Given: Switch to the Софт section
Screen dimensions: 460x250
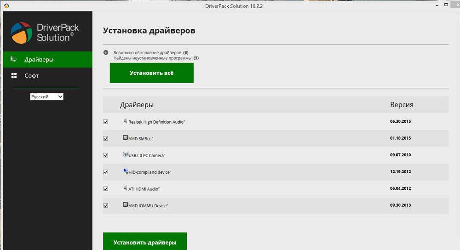Looking at the screenshot, I should point(48,76).
